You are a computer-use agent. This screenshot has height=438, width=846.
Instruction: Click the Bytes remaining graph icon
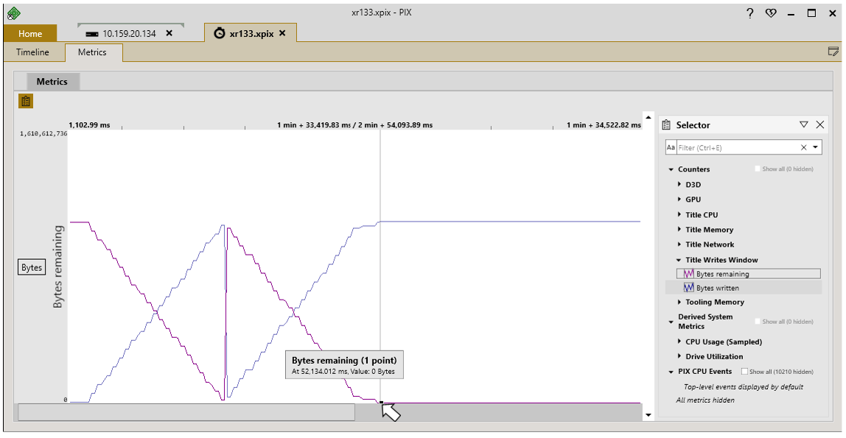(689, 274)
